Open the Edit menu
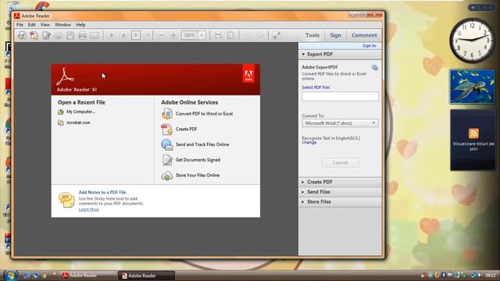 (31, 24)
